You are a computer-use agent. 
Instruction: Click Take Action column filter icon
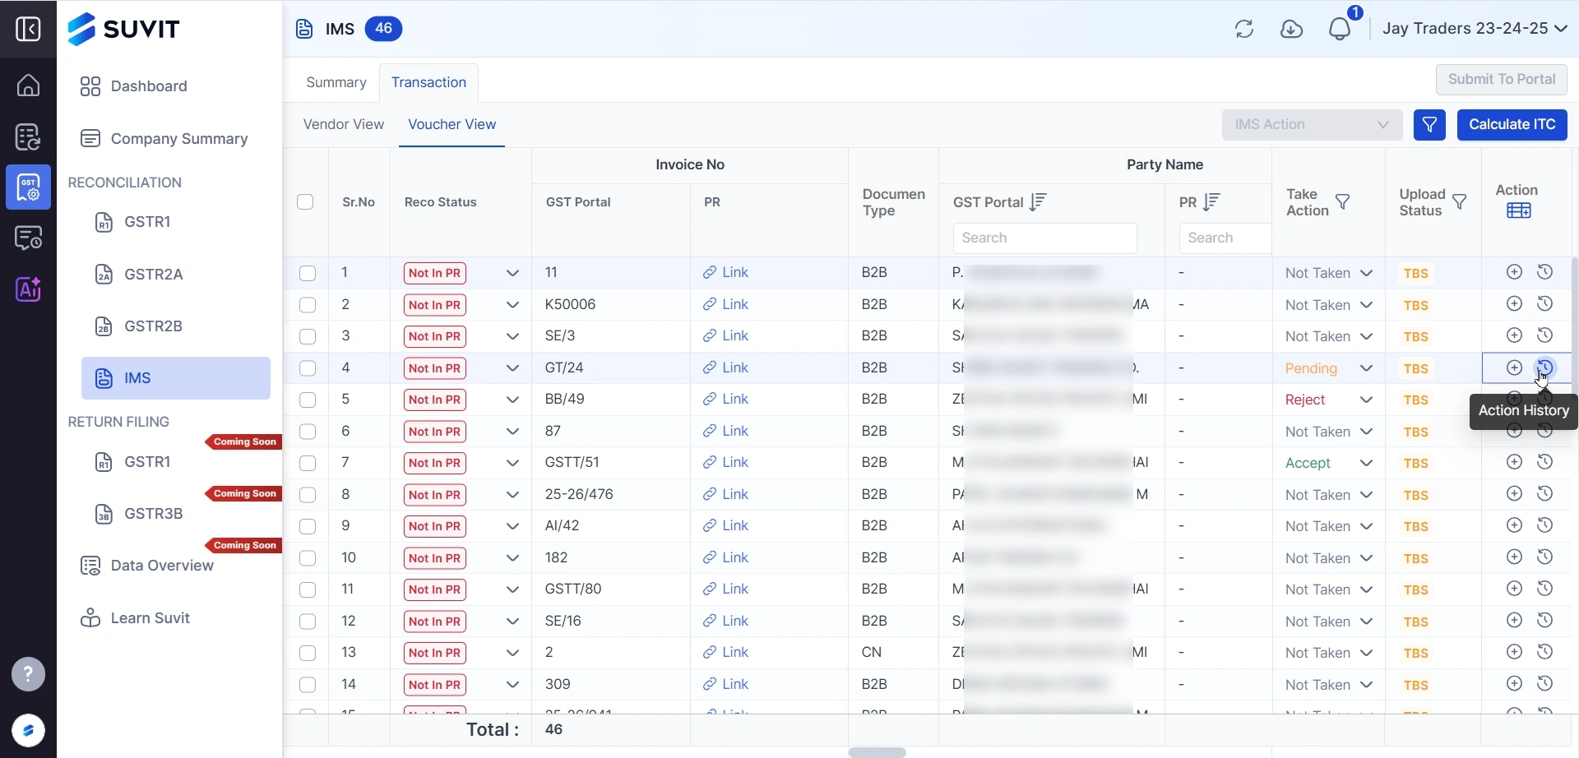(1343, 202)
